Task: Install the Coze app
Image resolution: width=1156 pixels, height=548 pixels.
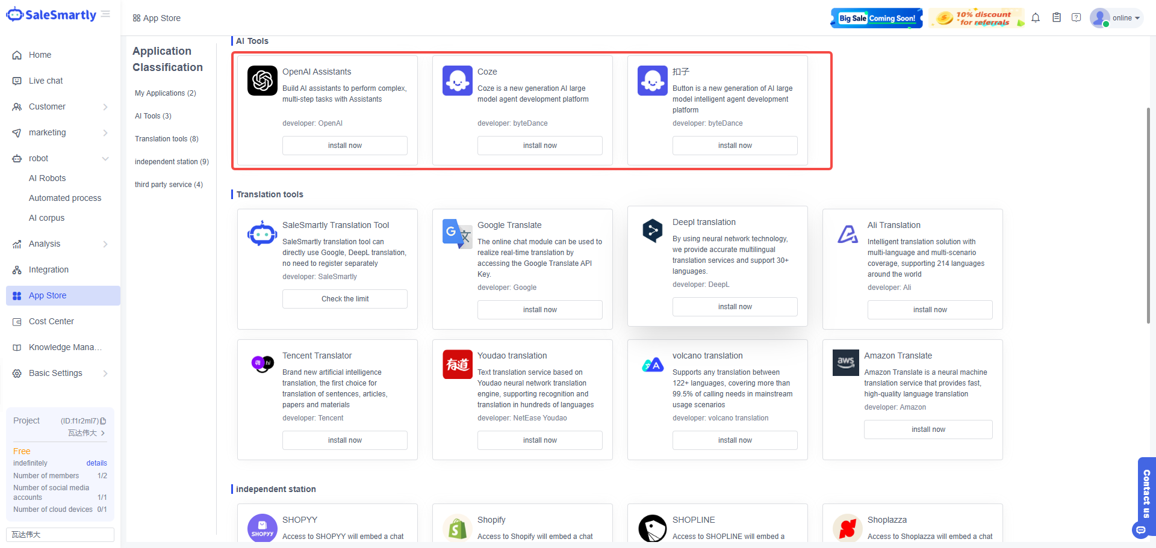Action: pos(540,146)
